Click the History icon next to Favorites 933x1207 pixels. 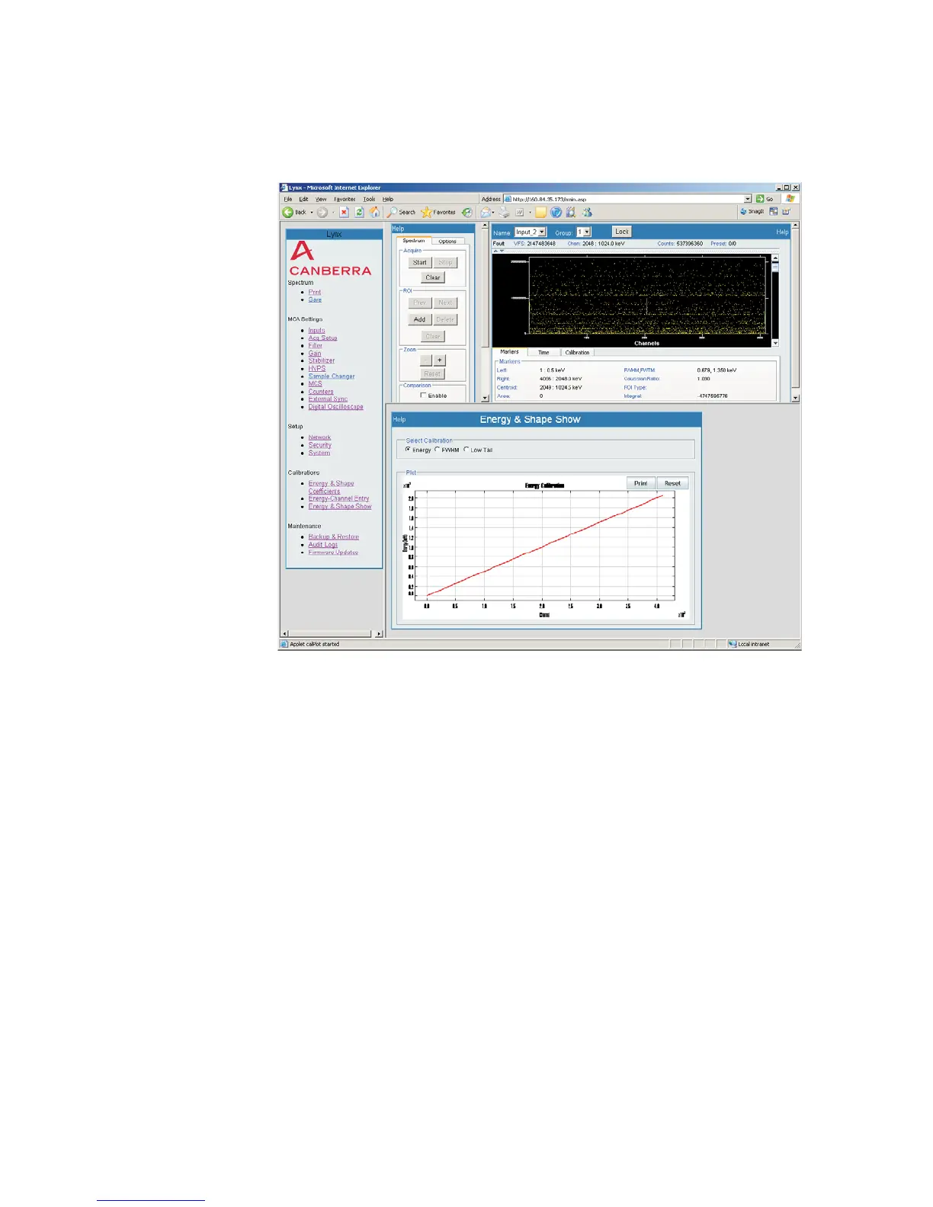click(x=467, y=213)
